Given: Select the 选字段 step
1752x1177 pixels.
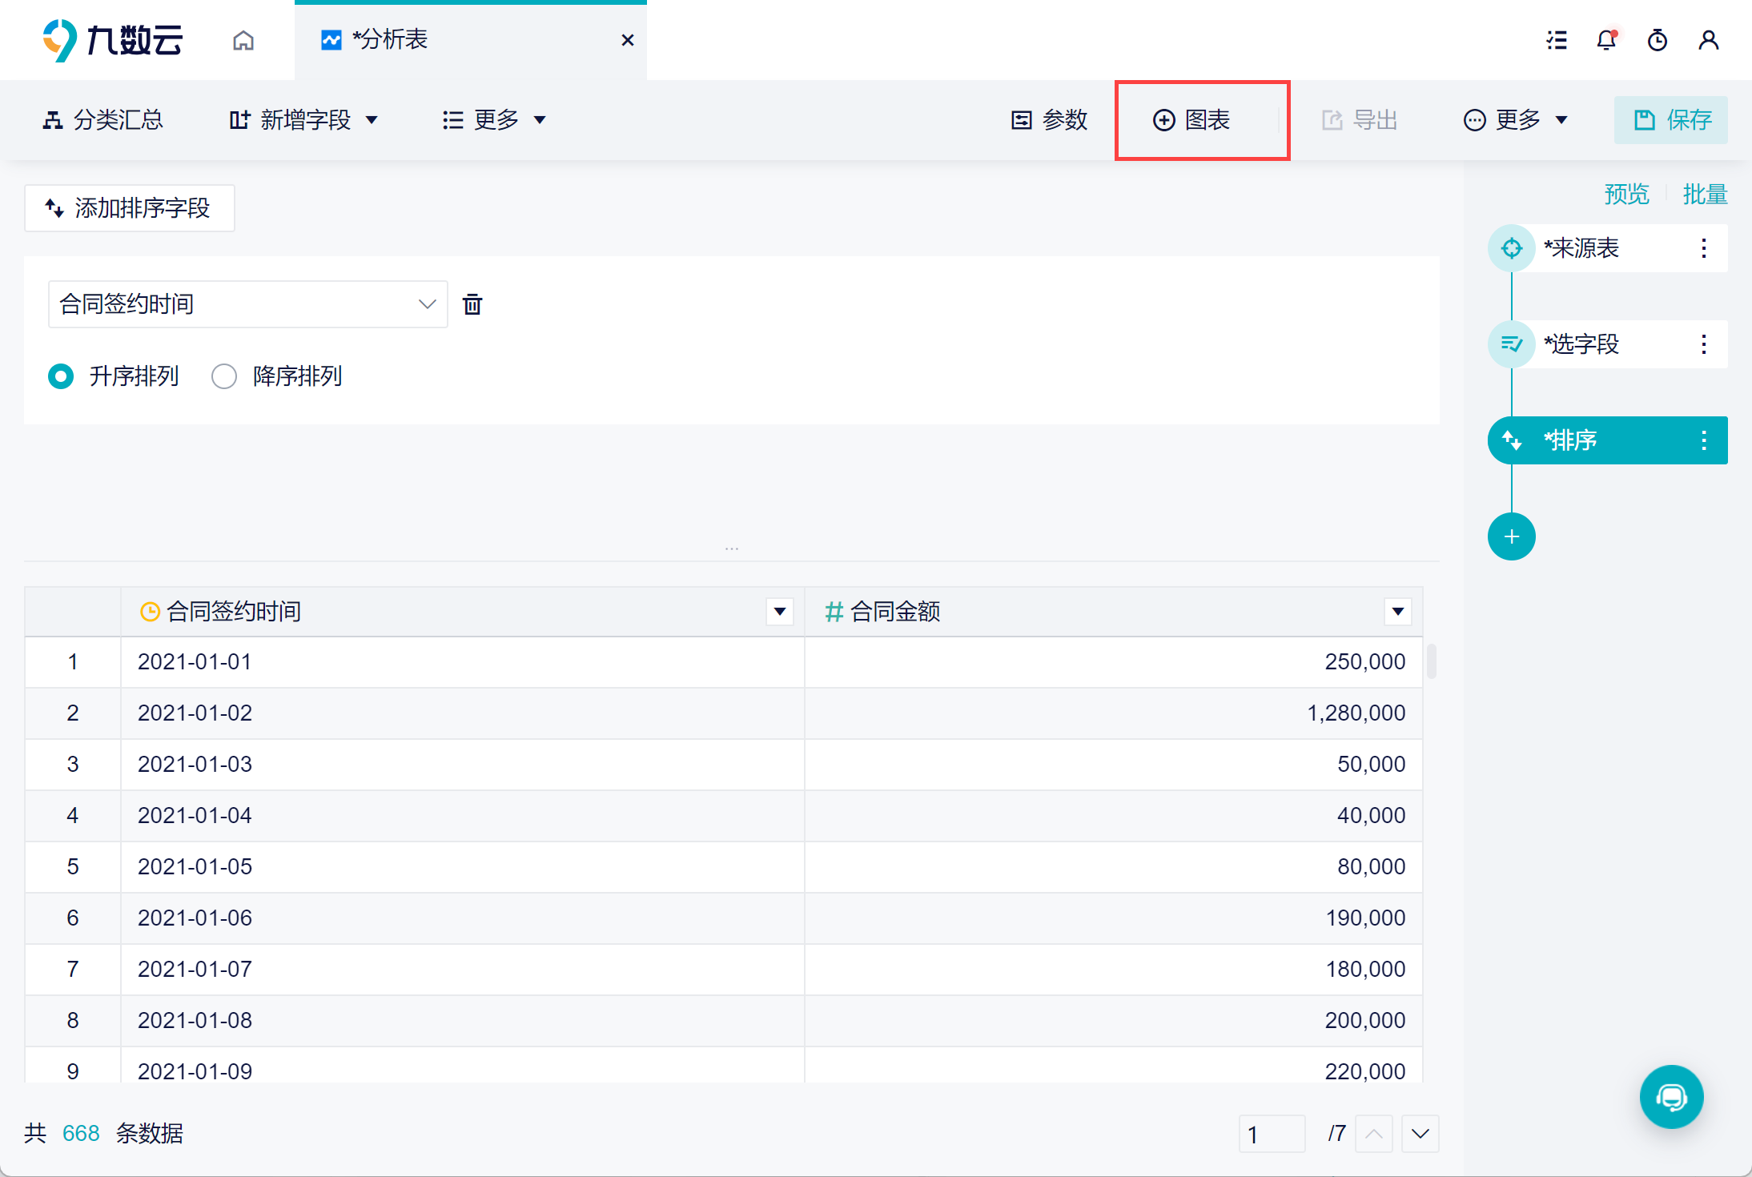Looking at the screenshot, I should [x=1581, y=344].
